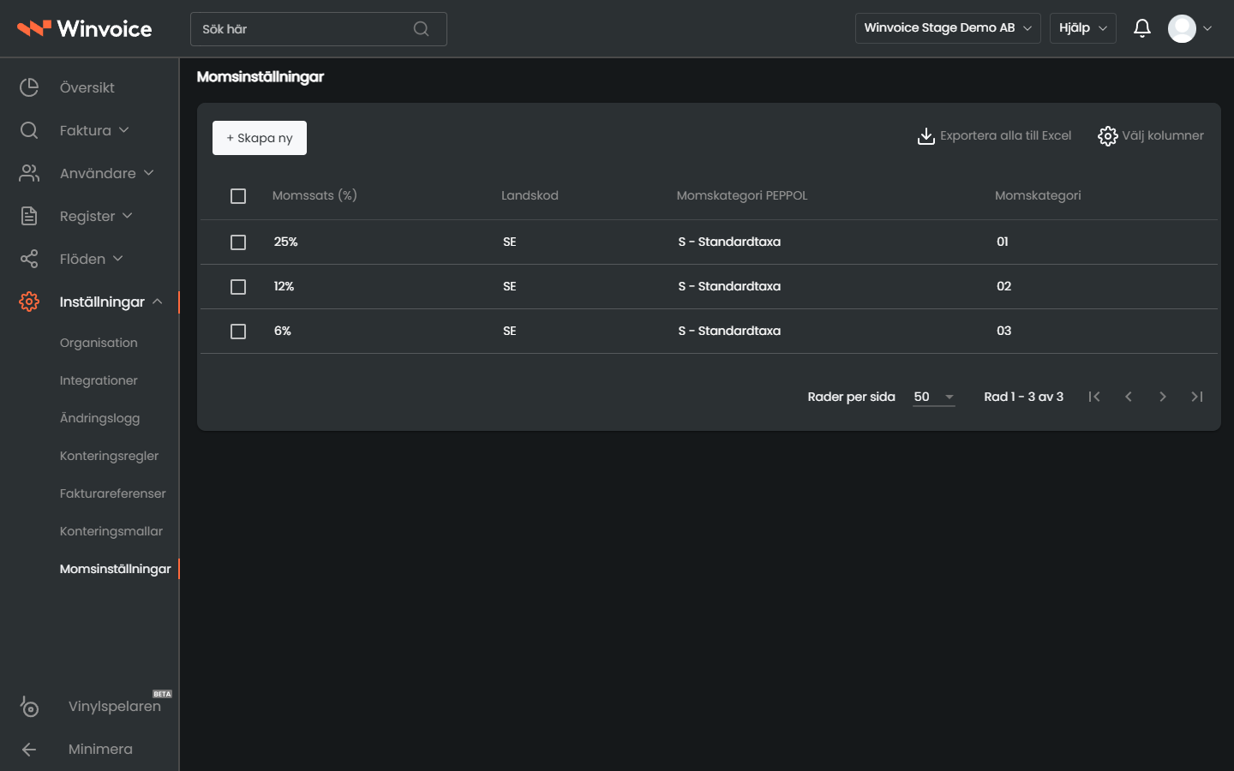Click the Inställningar gear icon

(x=29, y=302)
